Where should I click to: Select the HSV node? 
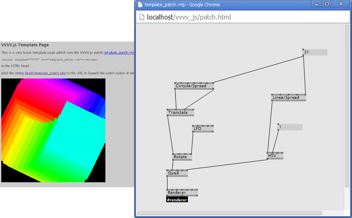coord(275,156)
